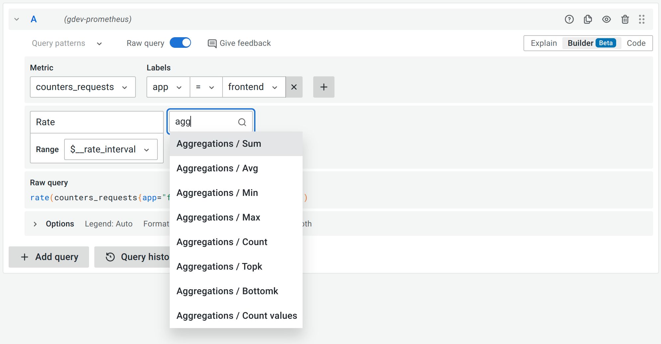Image resolution: width=661 pixels, height=344 pixels.
Task: Disable the Raw query switch
Action: [x=180, y=43]
